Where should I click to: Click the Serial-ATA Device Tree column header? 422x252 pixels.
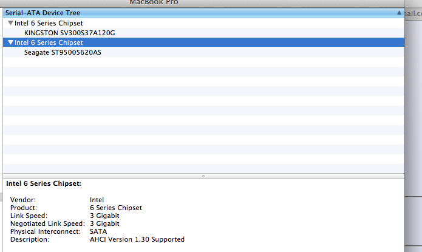203,13
